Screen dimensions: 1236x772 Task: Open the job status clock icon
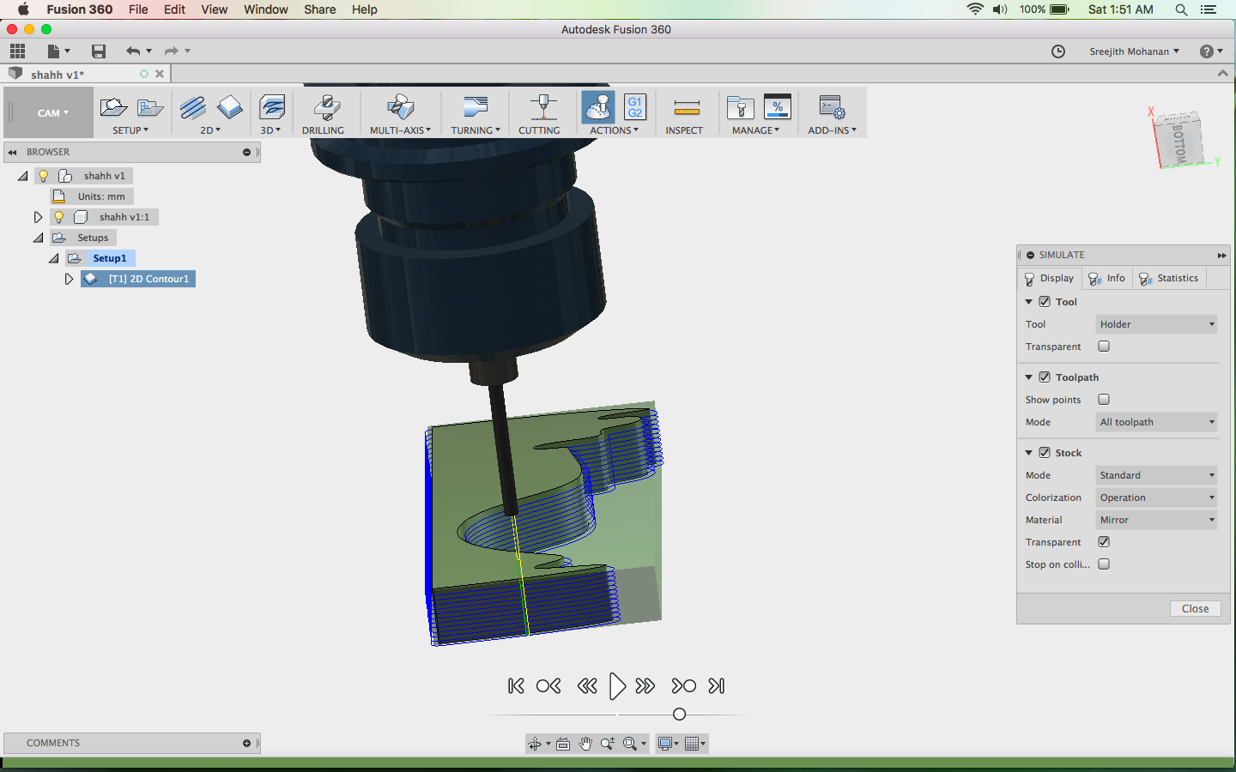[x=1058, y=51]
